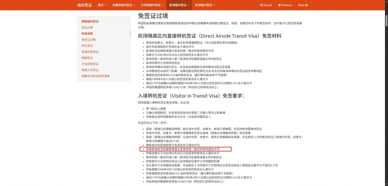This screenshot has height=186, width=388.
Task: Select 英国临时签证 in the sidebar
Action: point(90,22)
